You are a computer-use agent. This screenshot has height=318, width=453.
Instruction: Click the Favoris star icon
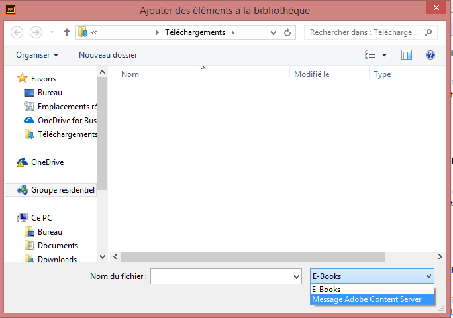23,78
